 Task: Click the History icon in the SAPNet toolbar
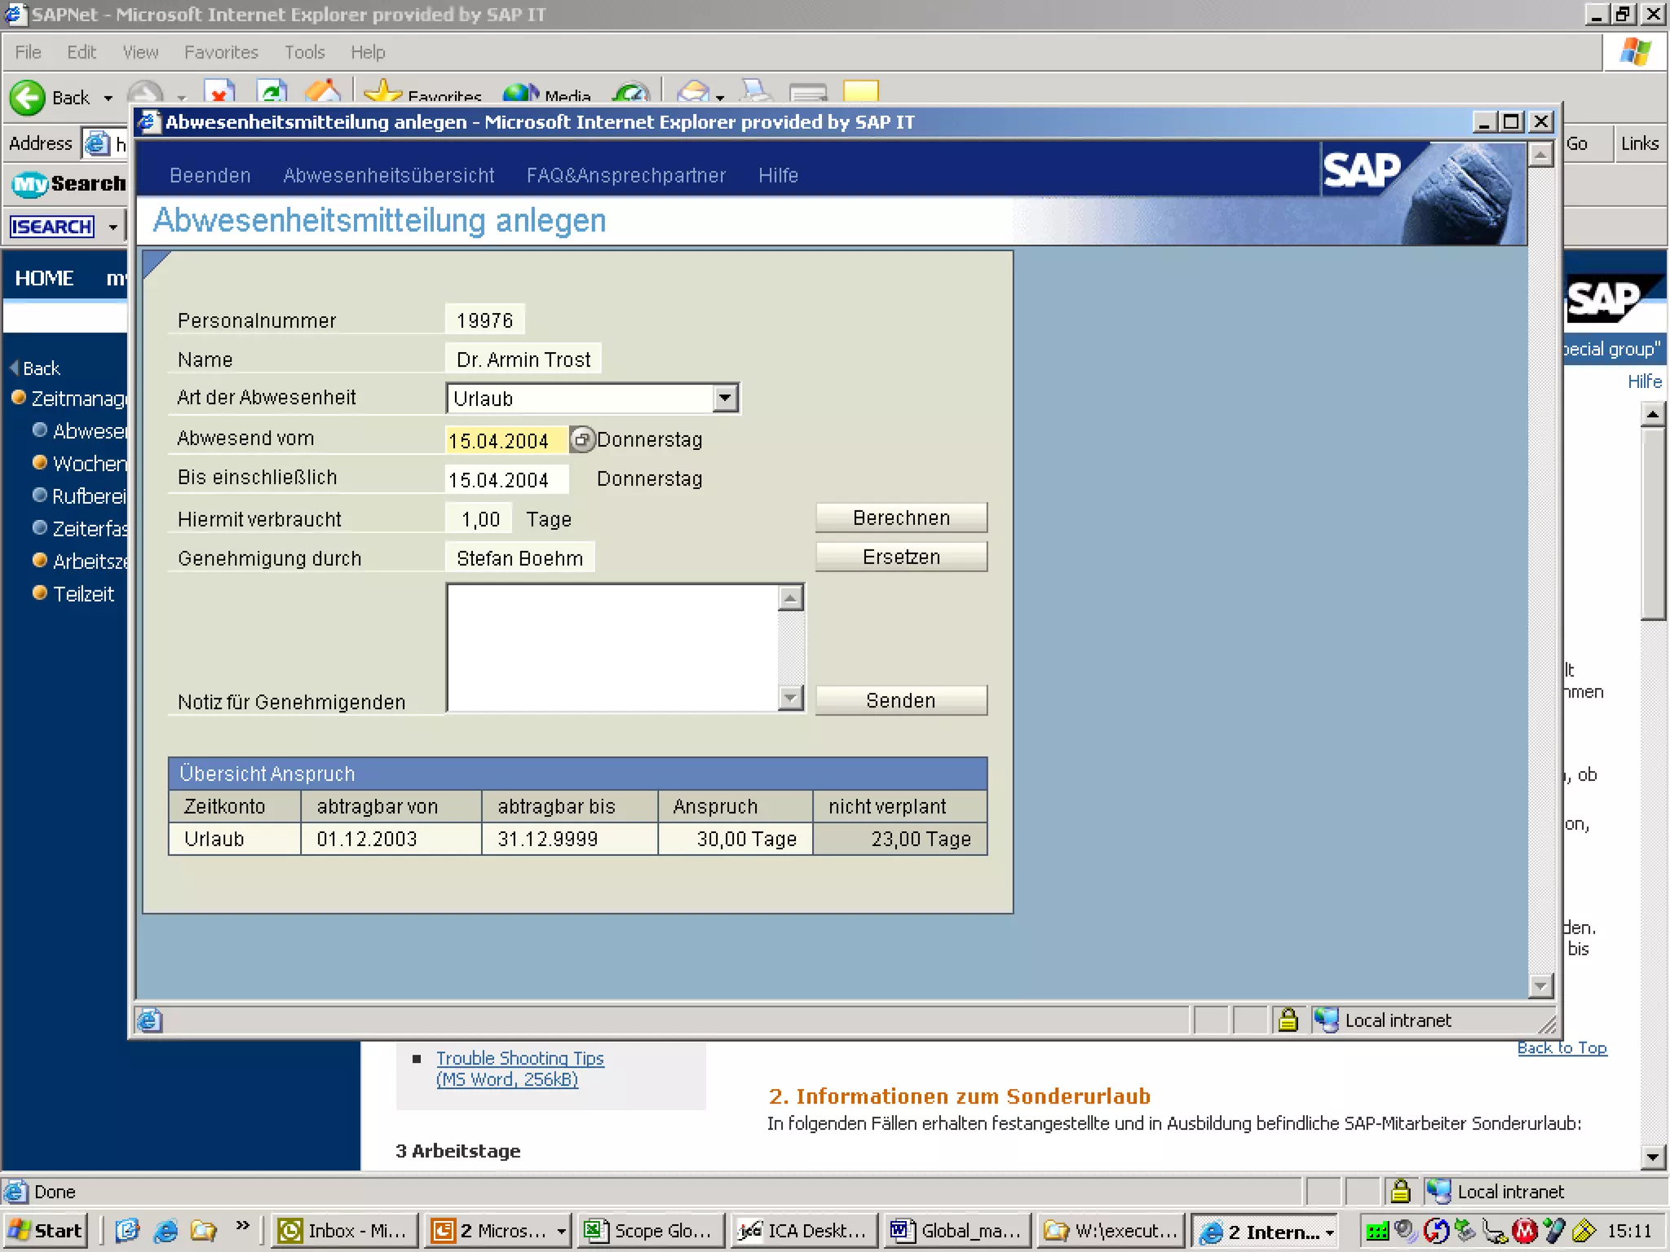(x=630, y=93)
